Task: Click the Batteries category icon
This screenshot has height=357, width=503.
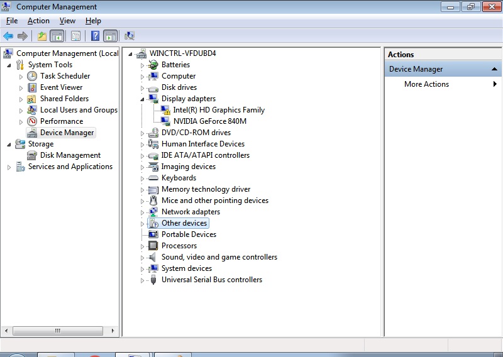Action: point(153,65)
